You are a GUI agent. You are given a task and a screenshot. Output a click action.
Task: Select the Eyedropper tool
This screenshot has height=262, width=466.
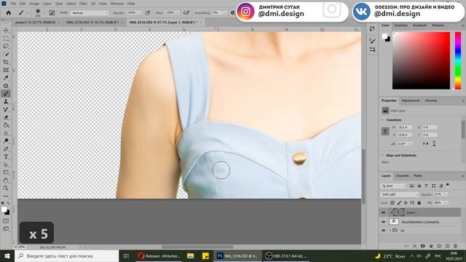(6, 78)
